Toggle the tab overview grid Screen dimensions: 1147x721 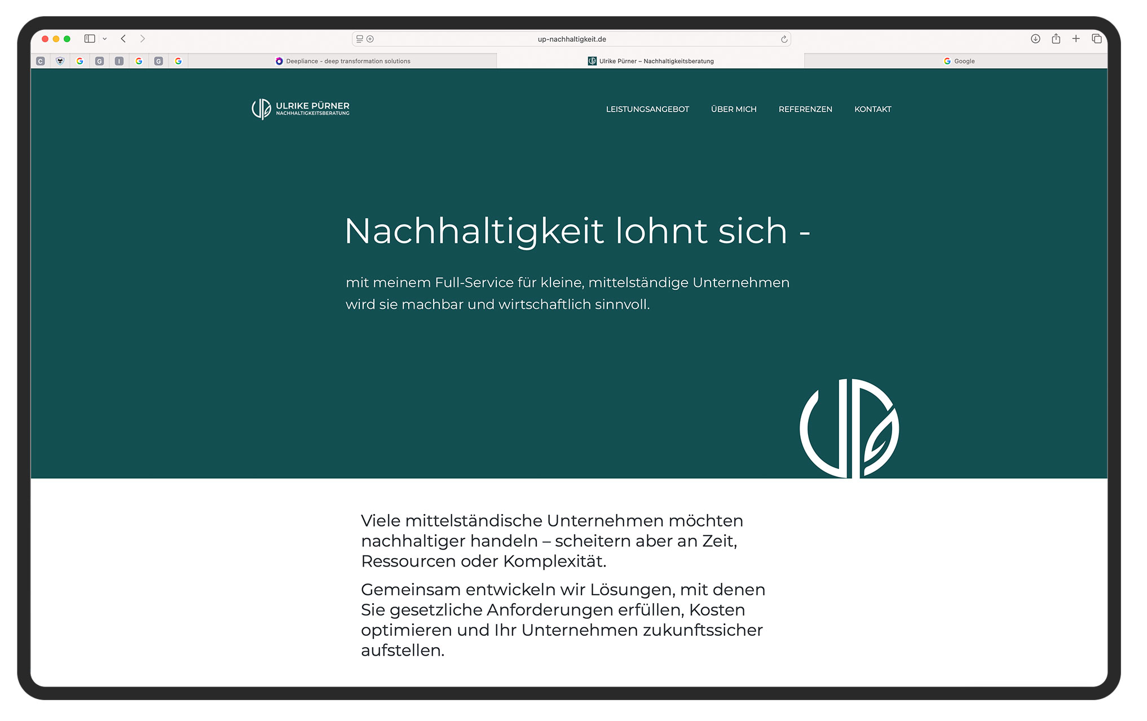(1096, 39)
